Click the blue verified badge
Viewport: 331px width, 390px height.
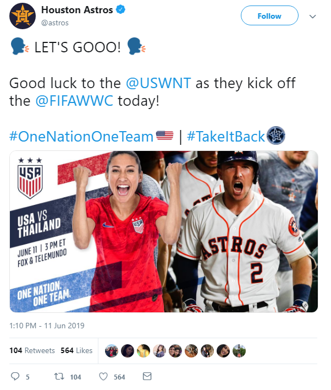[x=120, y=10]
